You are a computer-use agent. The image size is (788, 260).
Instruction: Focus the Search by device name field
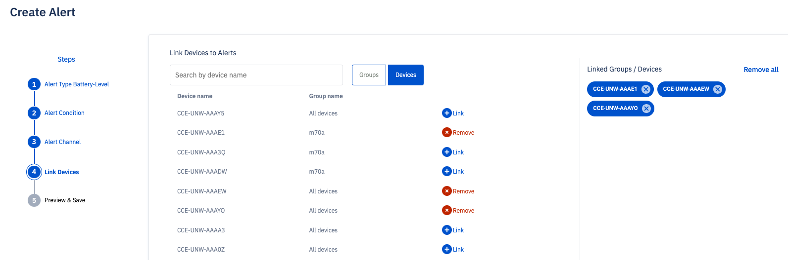(256, 75)
